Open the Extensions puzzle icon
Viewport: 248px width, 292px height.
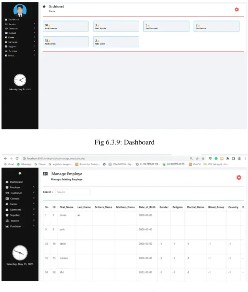tap(227, 159)
